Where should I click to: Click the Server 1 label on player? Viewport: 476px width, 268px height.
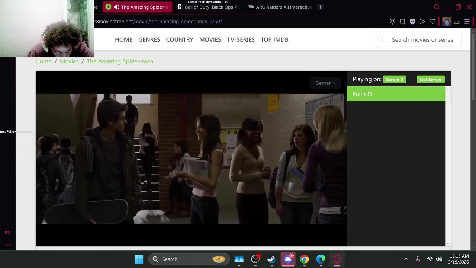(x=325, y=83)
